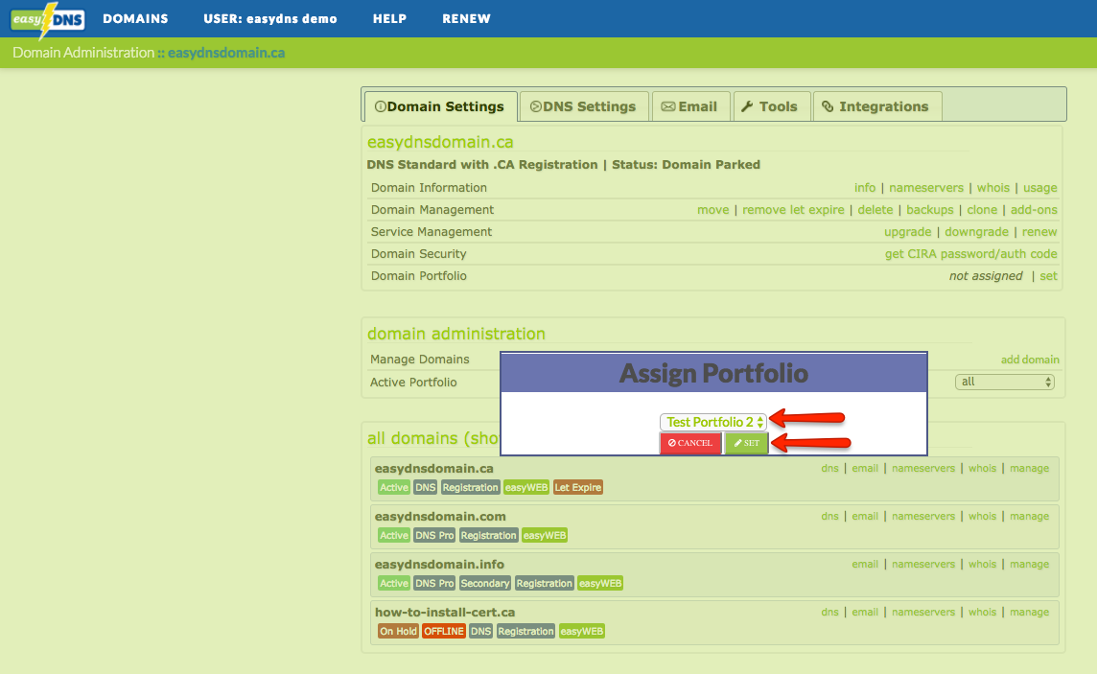Click manage for easydnsdomain.ca row
This screenshot has width=1097, height=674.
tap(1030, 469)
